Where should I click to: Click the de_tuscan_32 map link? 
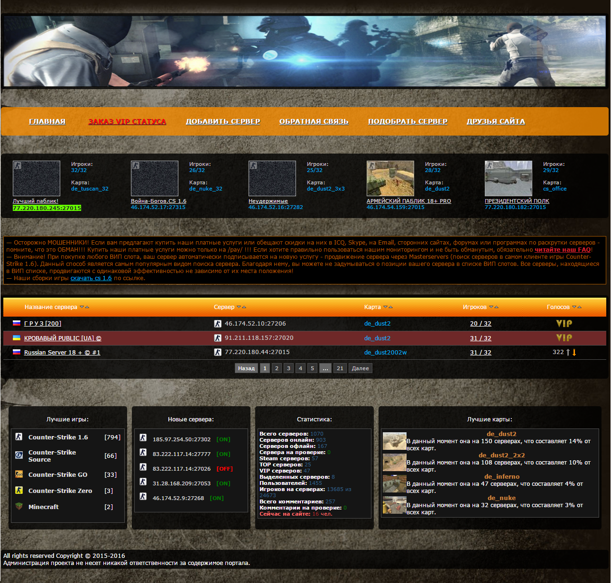pyautogui.click(x=90, y=189)
